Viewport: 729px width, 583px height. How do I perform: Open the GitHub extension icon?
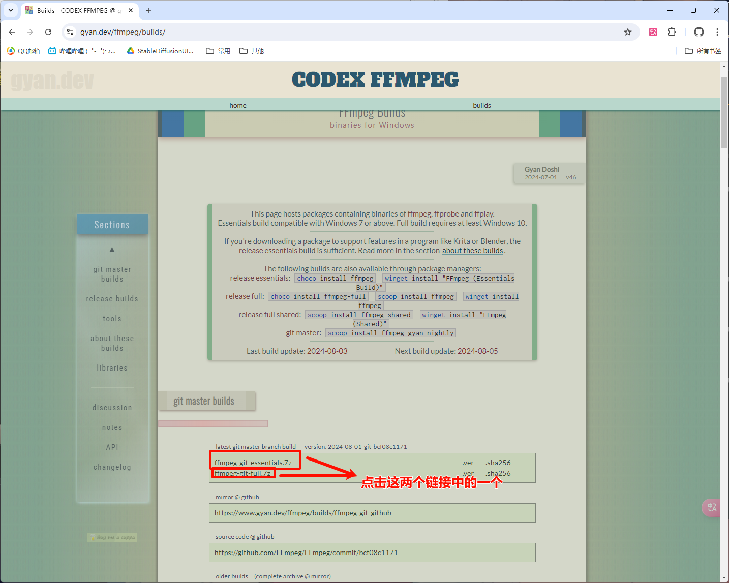[x=699, y=32]
